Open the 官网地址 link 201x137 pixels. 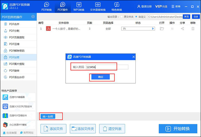pyautogui.click(x=27, y=133)
